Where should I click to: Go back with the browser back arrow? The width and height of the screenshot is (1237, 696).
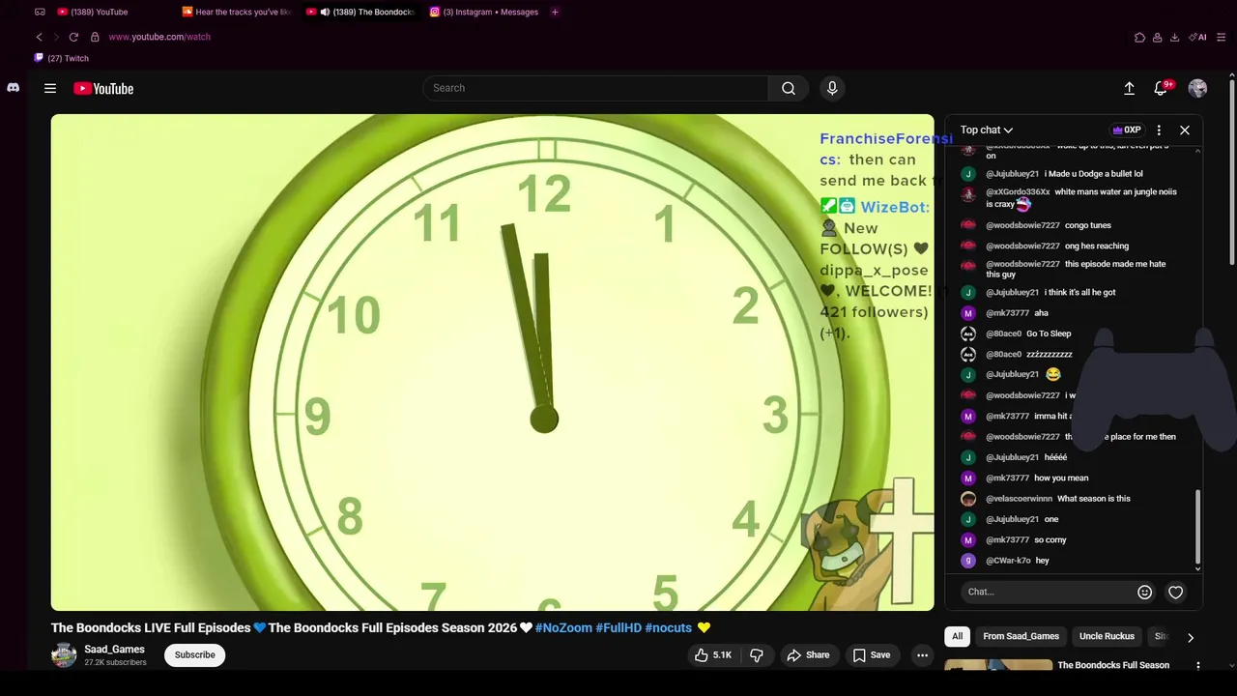pyautogui.click(x=40, y=37)
